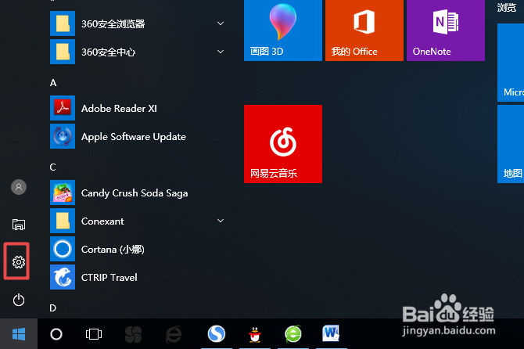Expand the 360安全浏览器 chevron
Screen dimensions: 524x349
click(221, 23)
